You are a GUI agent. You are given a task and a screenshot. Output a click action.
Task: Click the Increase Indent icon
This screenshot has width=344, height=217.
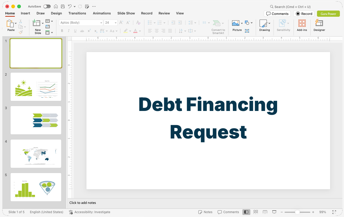180,23
